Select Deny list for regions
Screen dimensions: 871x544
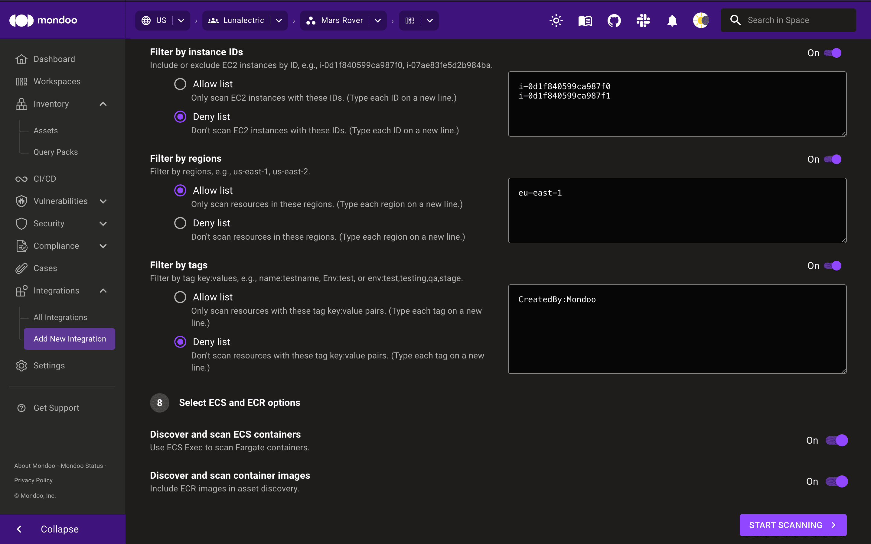pyautogui.click(x=180, y=223)
